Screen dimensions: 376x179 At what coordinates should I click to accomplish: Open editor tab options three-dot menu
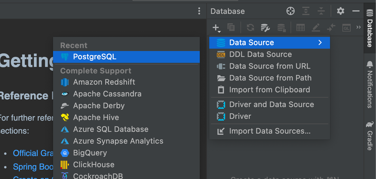pos(199,11)
